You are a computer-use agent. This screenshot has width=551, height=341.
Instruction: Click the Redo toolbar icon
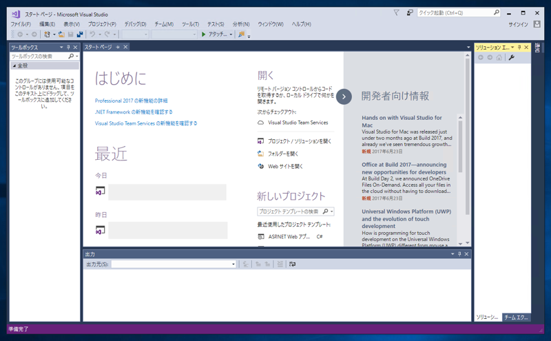107,34
